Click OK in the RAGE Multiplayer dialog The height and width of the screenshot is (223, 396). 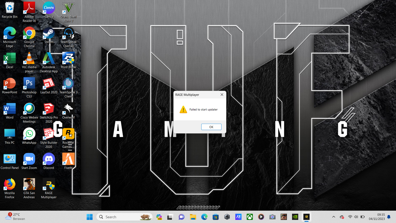[211, 127]
